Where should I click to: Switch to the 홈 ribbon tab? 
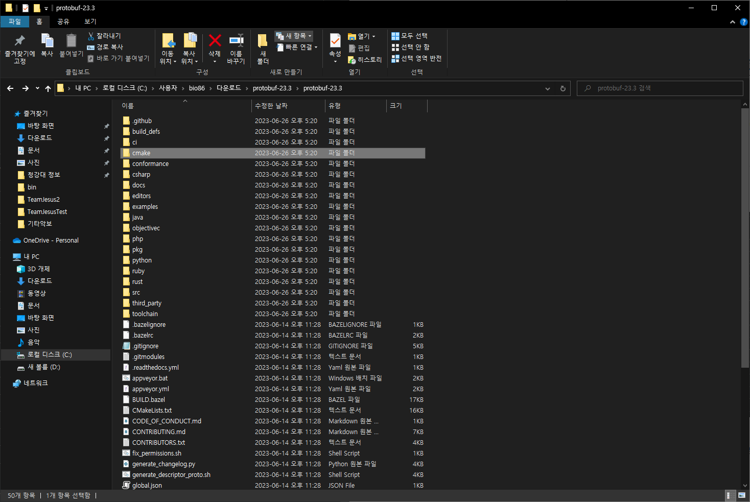coord(39,21)
